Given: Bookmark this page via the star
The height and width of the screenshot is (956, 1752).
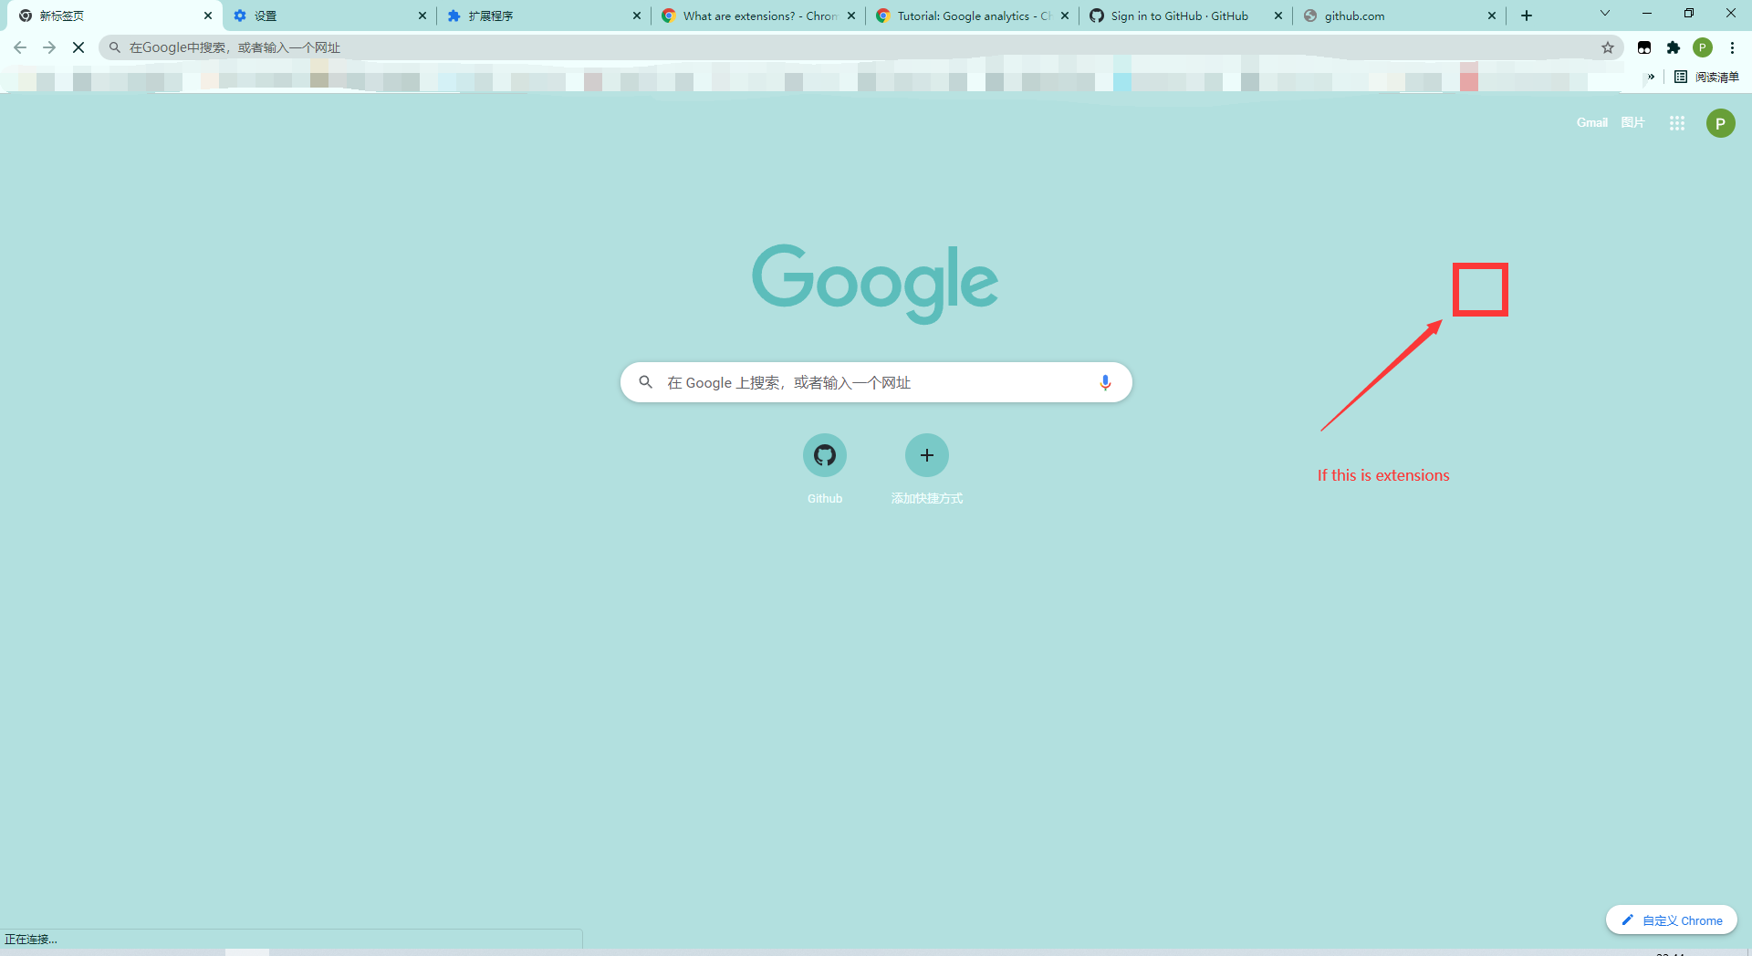Looking at the screenshot, I should click(1609, 47).
